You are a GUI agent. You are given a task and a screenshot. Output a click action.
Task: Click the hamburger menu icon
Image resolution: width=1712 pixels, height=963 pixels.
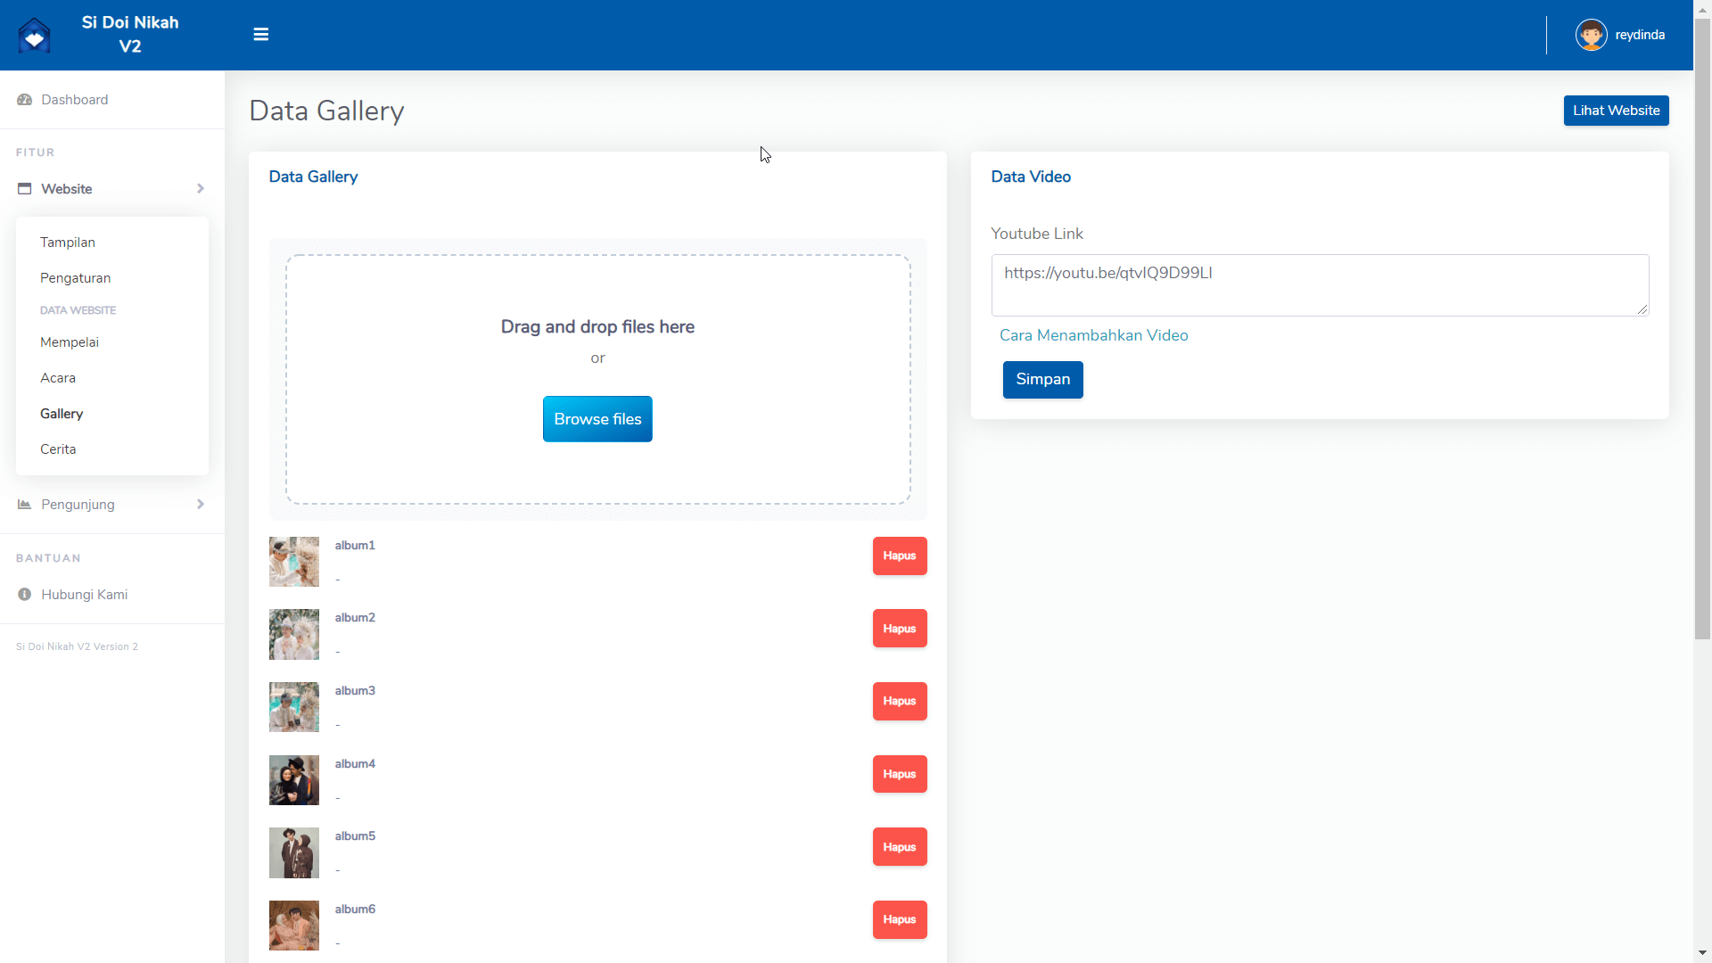(260, 34)
